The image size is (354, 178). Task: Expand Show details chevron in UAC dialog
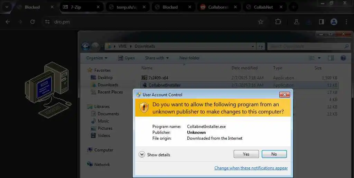tap(142, 155)
